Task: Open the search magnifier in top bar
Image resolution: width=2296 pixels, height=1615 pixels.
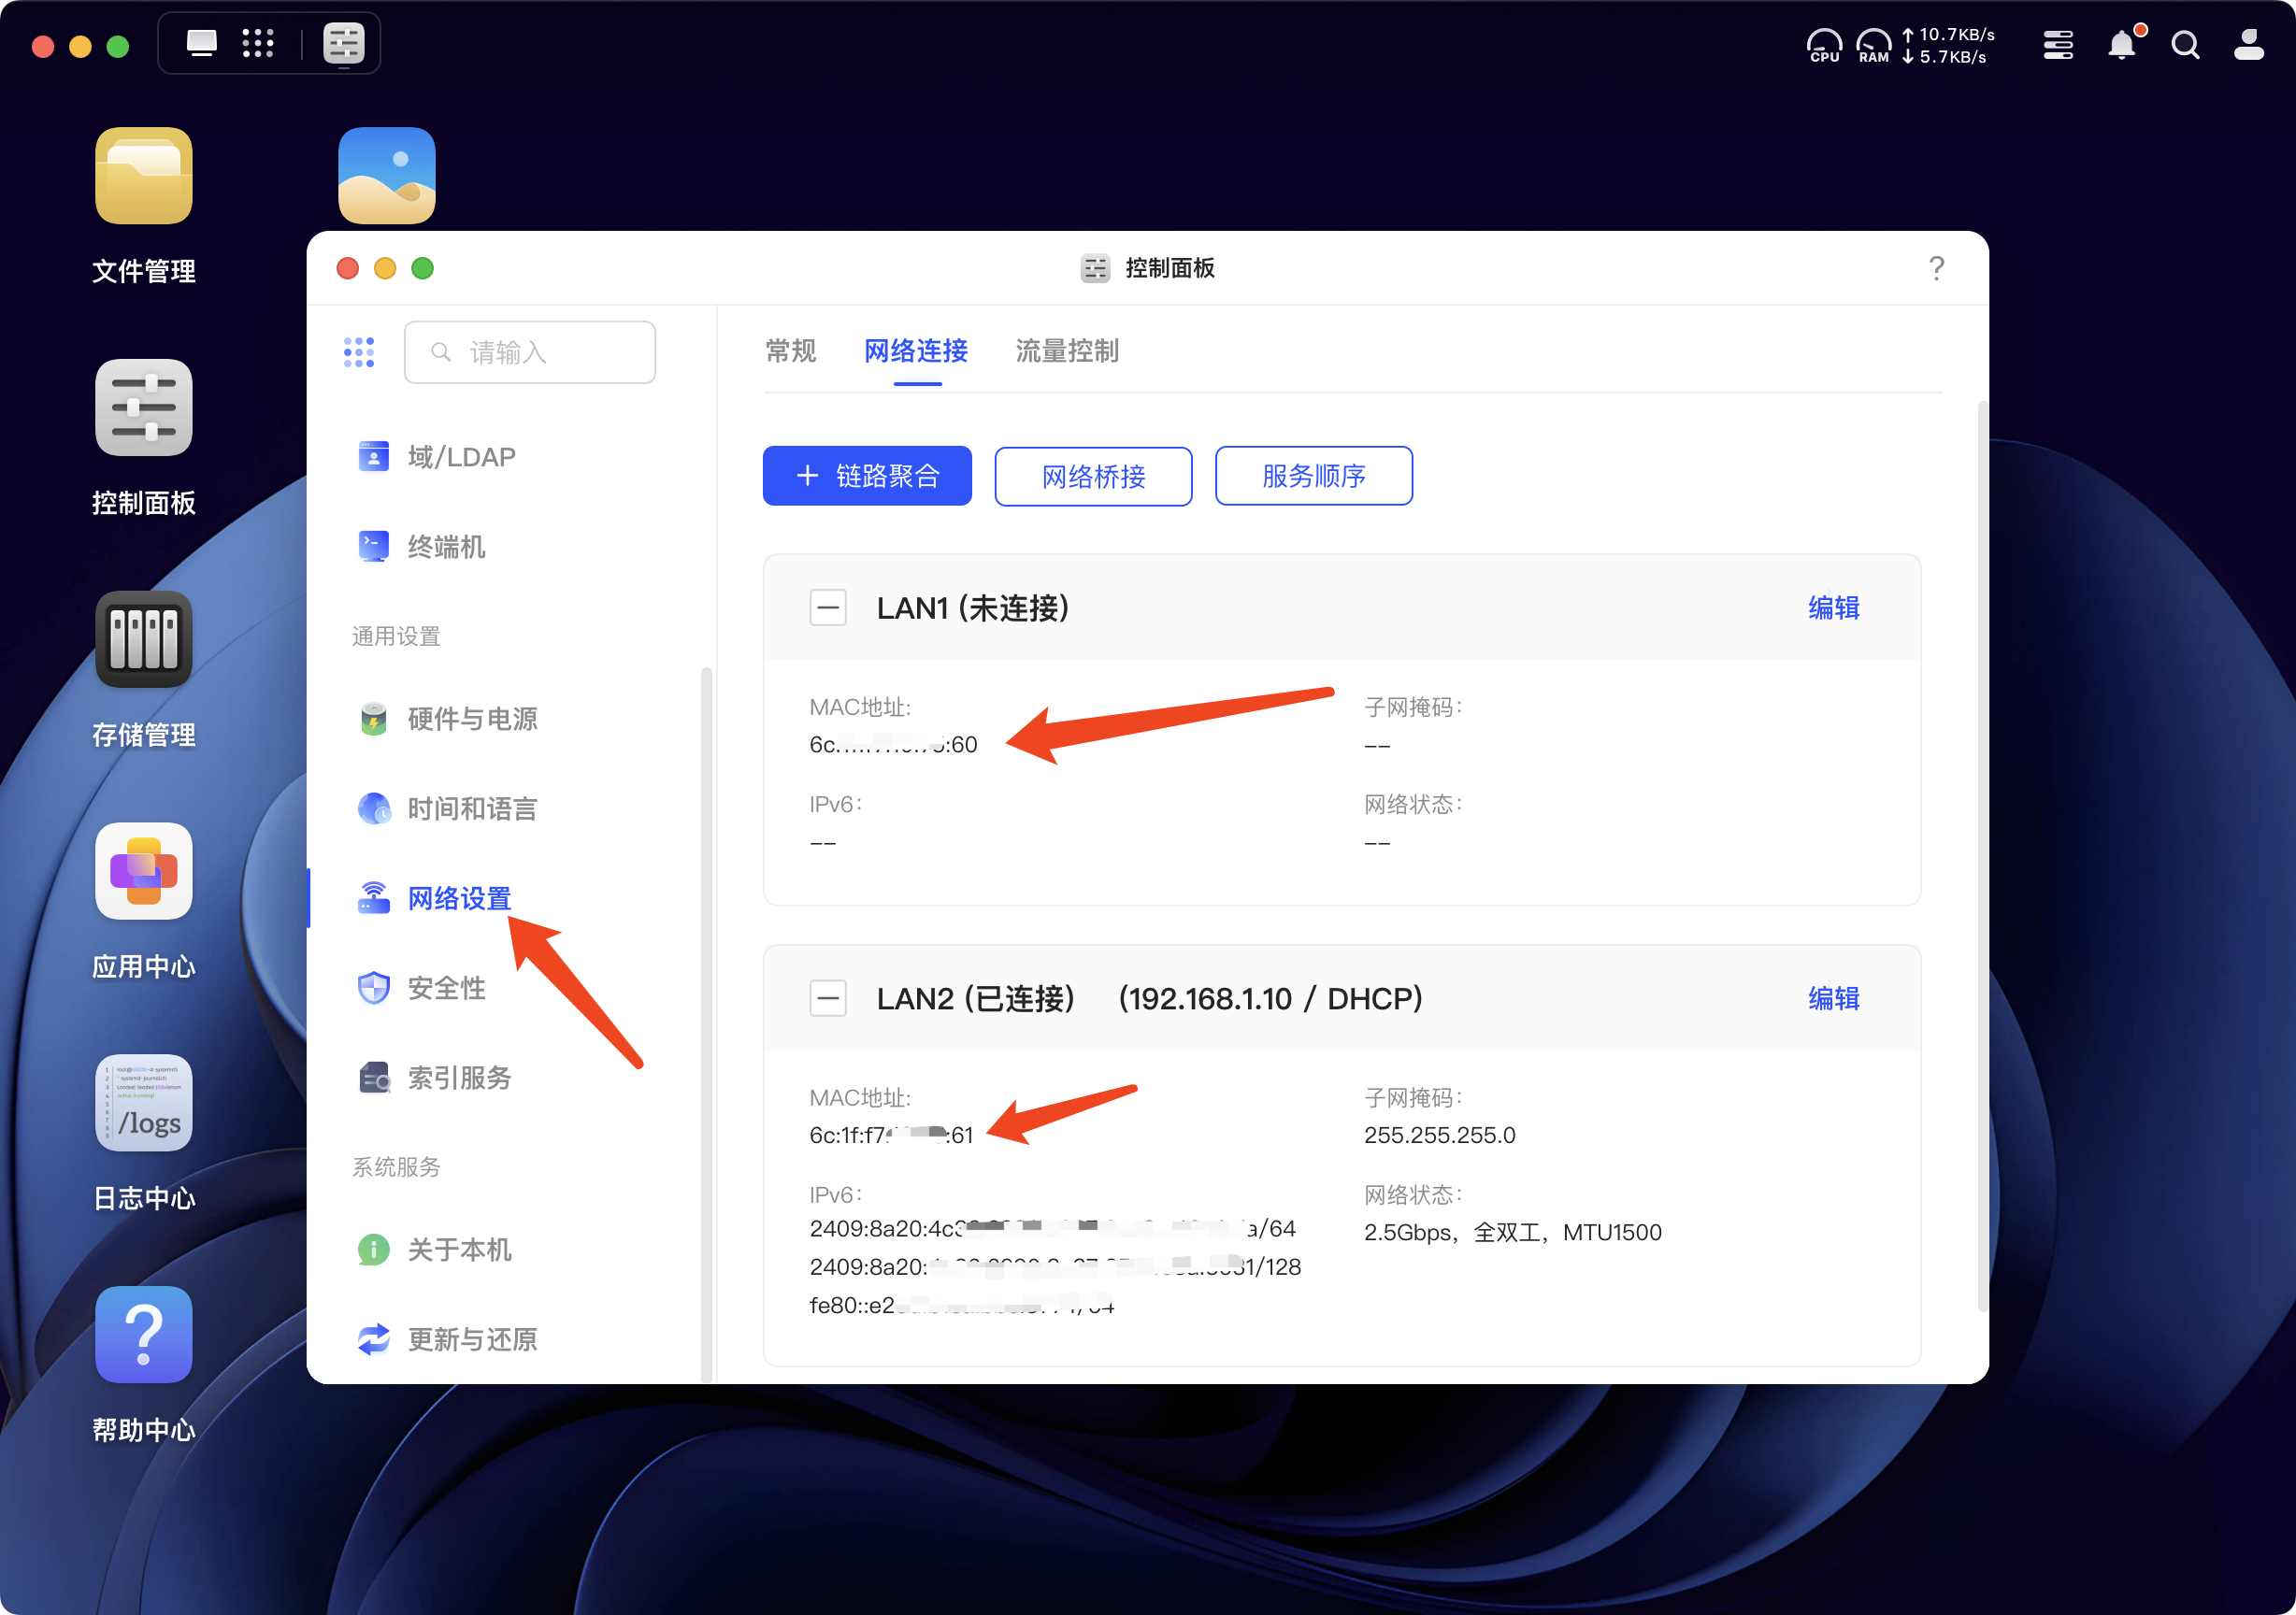Action: tap(2185, 45)
